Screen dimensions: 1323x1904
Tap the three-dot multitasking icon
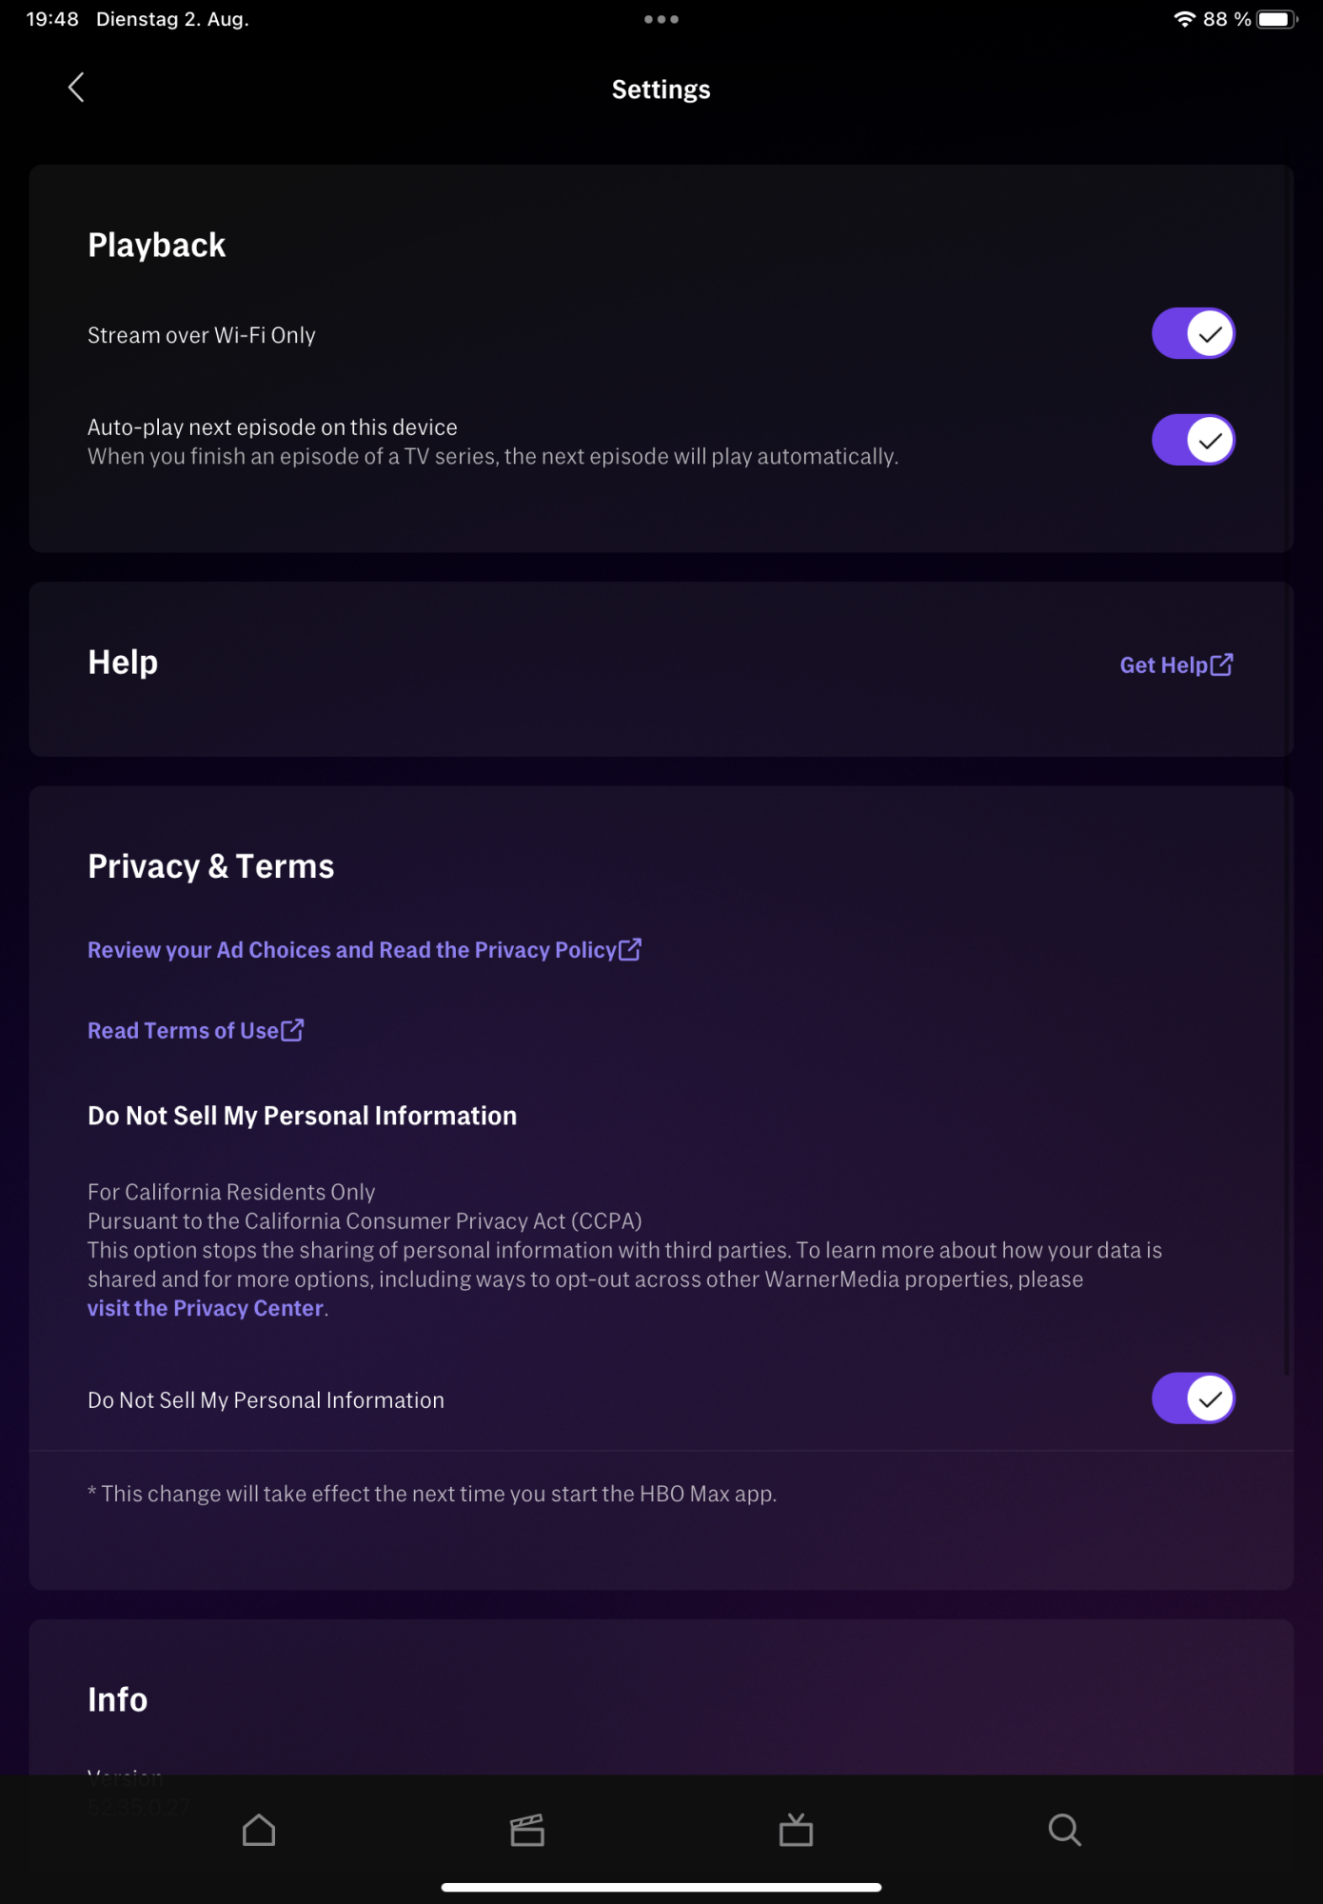click(661, 19)
